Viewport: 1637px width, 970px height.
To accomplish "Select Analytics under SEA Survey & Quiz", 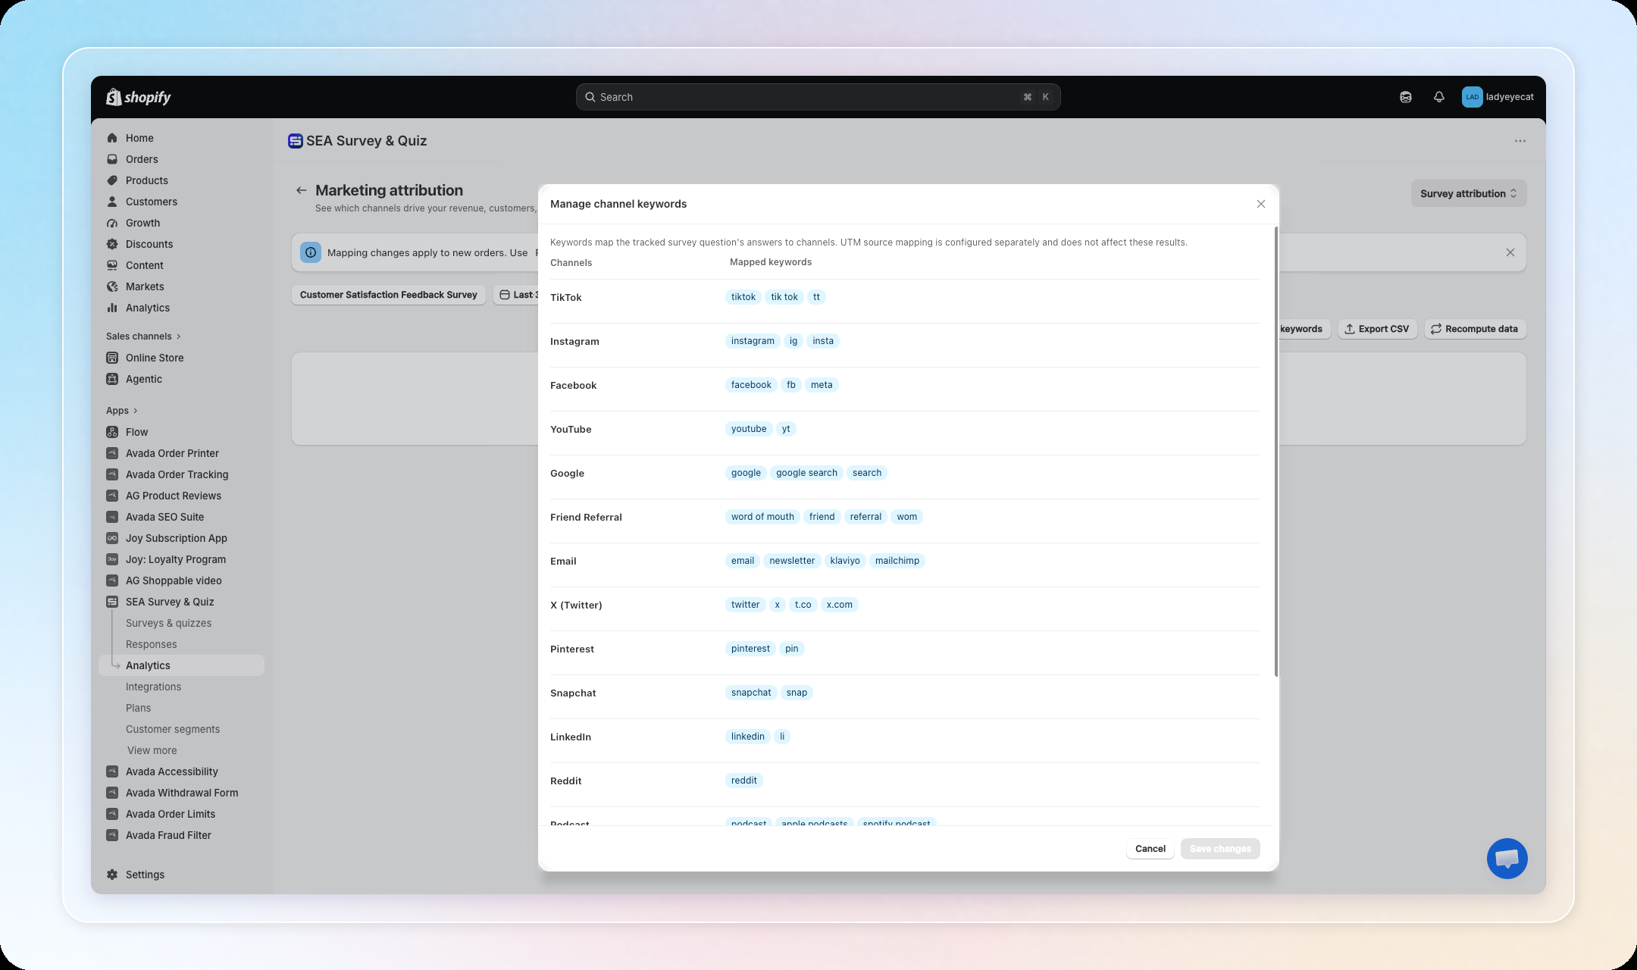I will pyautogui.click(x=182, y=665).
